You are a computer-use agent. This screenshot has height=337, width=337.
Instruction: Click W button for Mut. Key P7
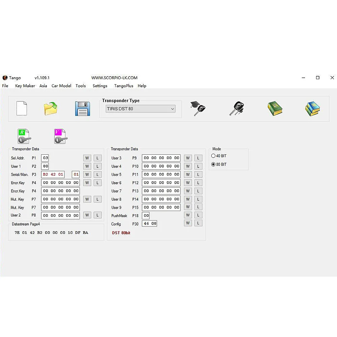[x=87, y=199]
